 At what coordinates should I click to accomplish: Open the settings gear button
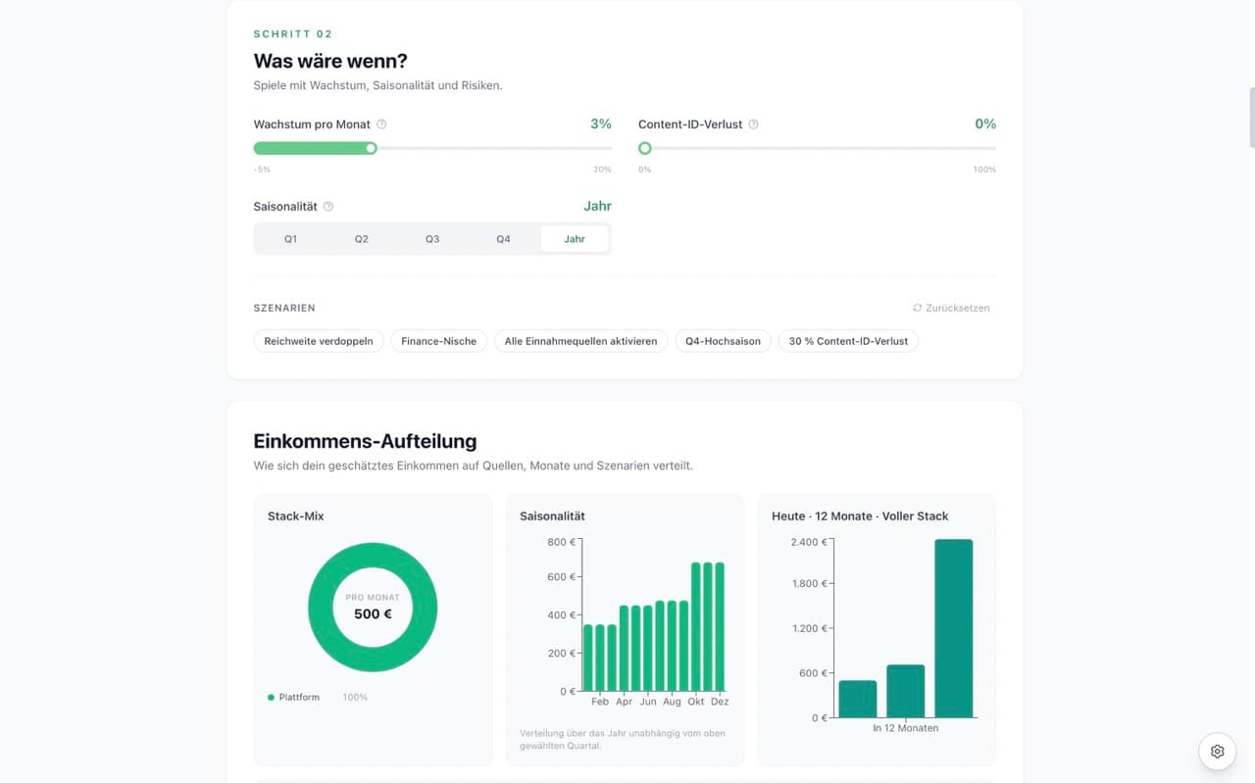point(1217,752)
